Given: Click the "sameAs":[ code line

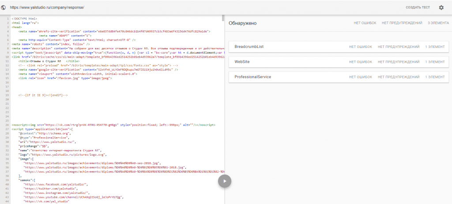Looking at the screenshot, I should (27, 180).
